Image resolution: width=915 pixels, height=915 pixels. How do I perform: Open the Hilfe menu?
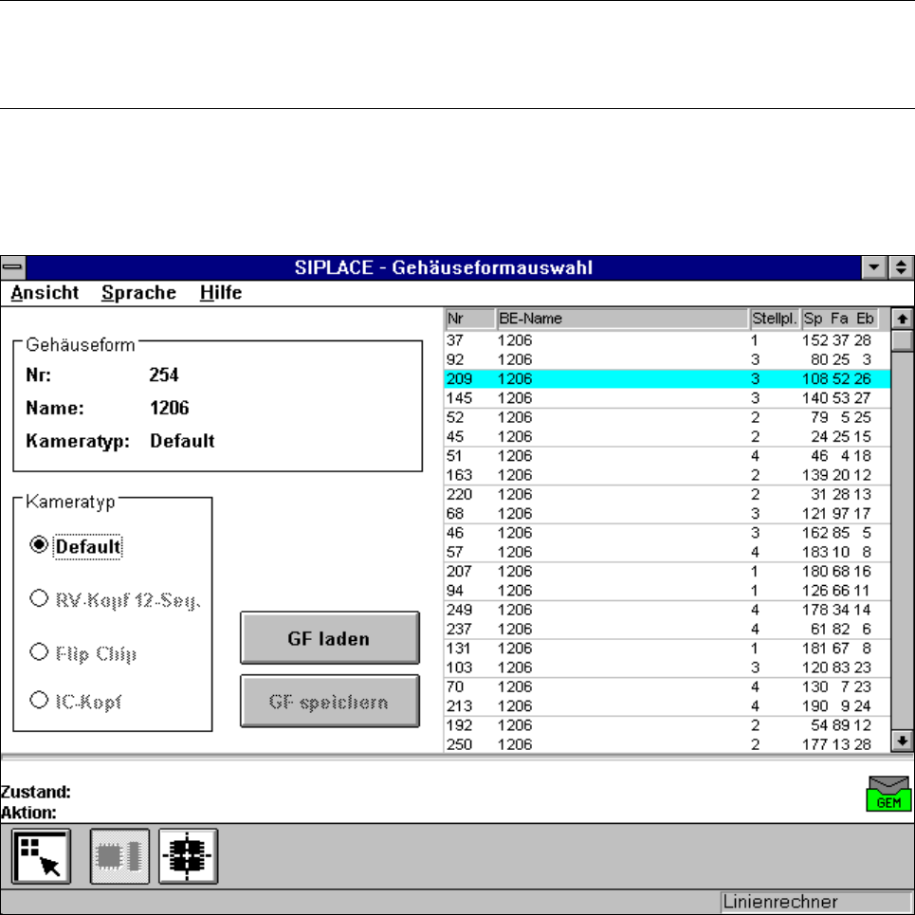[221, 292]
